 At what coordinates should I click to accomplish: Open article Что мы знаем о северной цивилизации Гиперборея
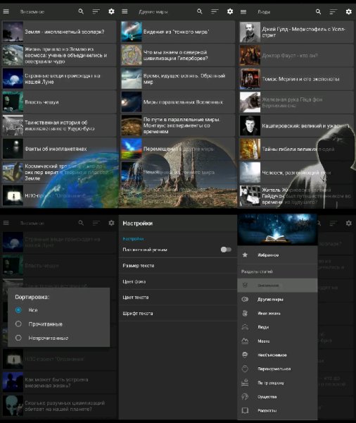click(x=178, y=55)
